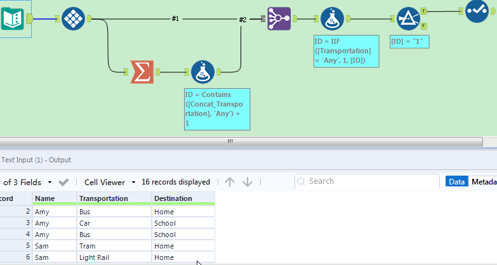Click into the results Search field

tap(367, 181)
